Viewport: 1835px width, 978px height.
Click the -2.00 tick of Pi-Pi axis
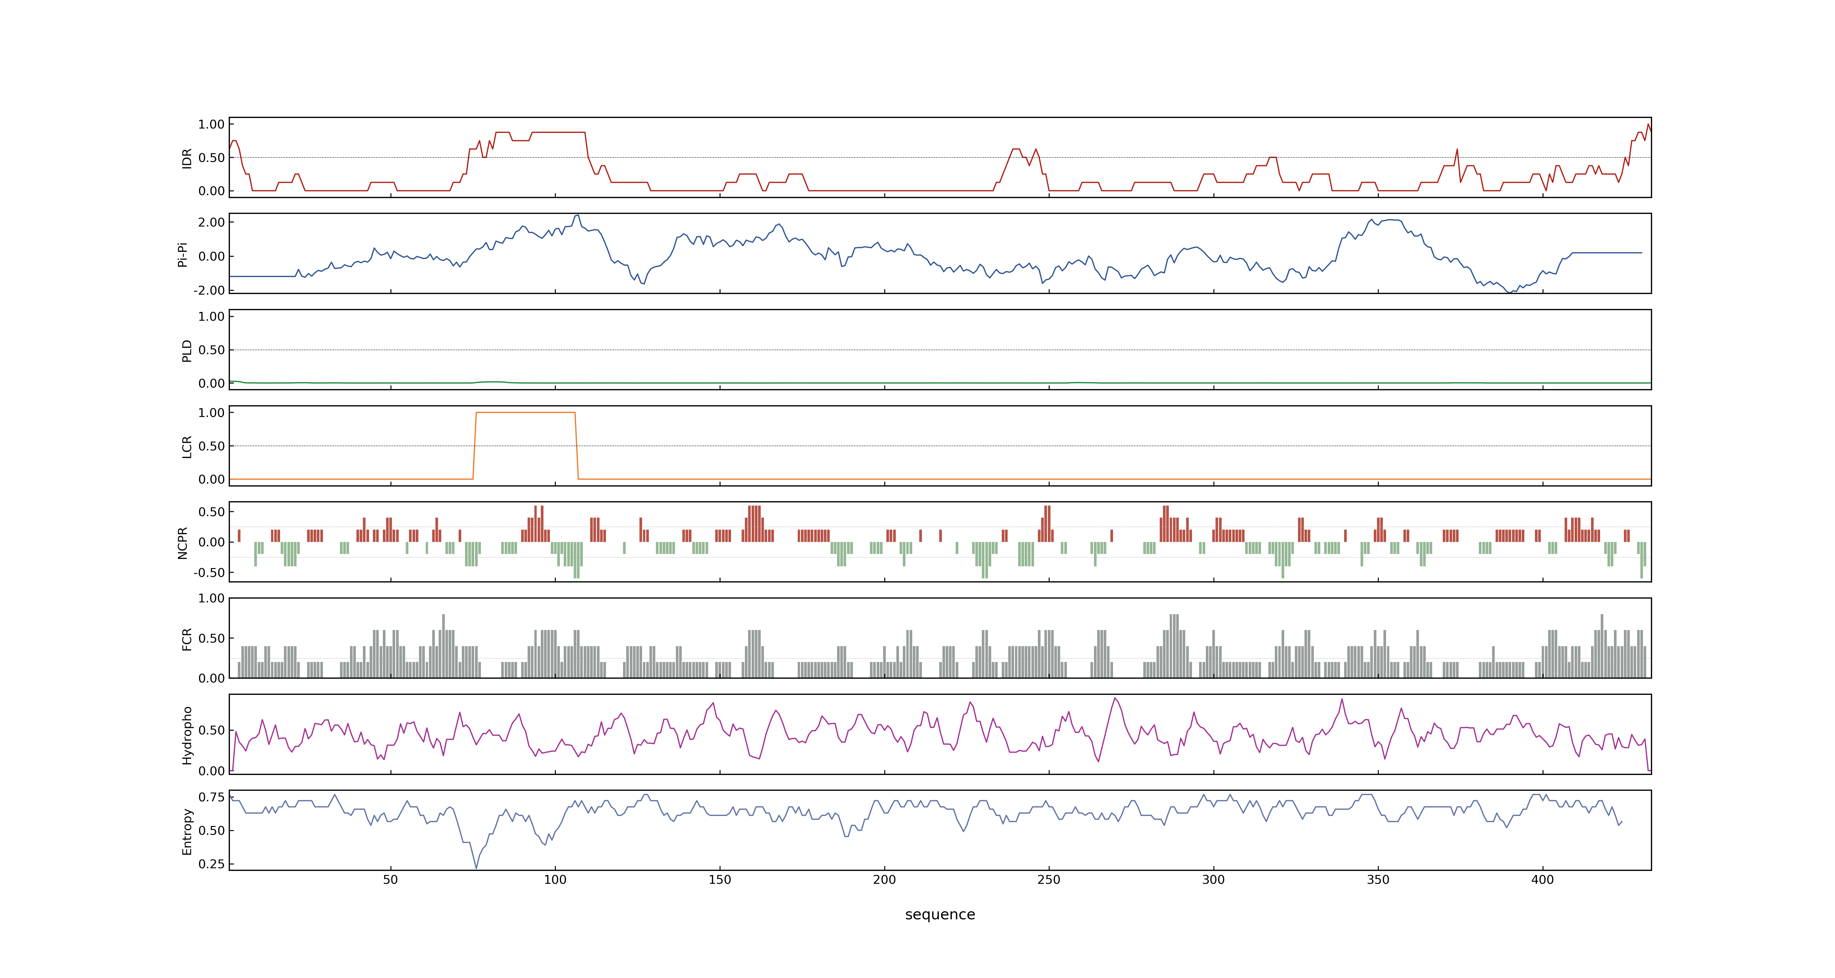(x=209, y=290)
